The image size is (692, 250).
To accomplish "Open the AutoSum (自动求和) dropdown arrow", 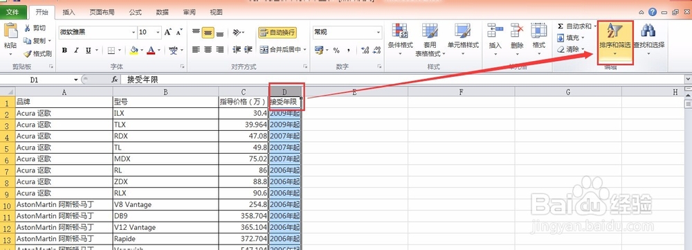I will (594, 26).
